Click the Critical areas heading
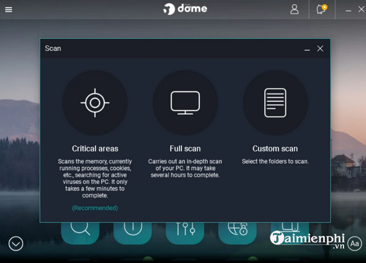The height and width of the screenshot is (263, 366). 95,149
